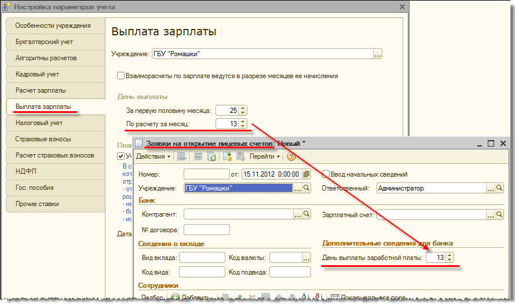Increase День выплаты заработной платы value

(x=450, y=255)
